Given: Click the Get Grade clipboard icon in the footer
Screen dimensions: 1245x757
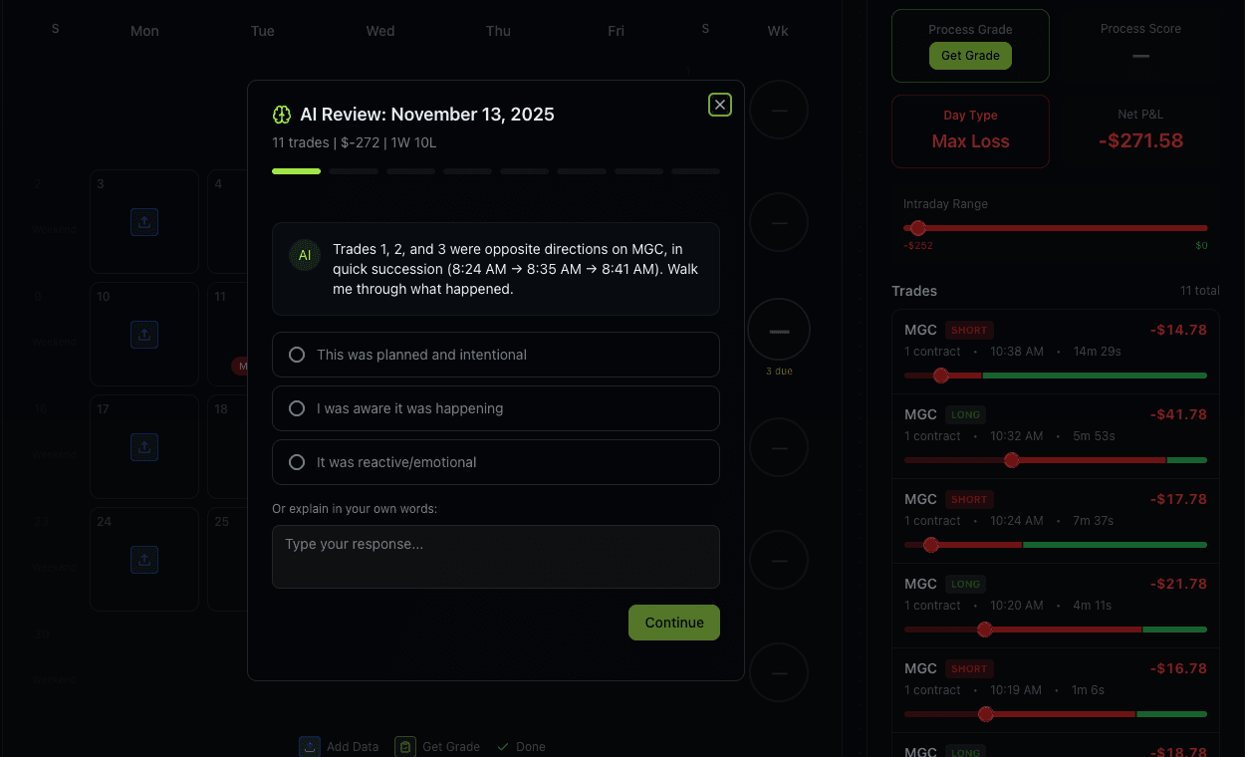Looking at the screenshot, I should tap(405, 746).
